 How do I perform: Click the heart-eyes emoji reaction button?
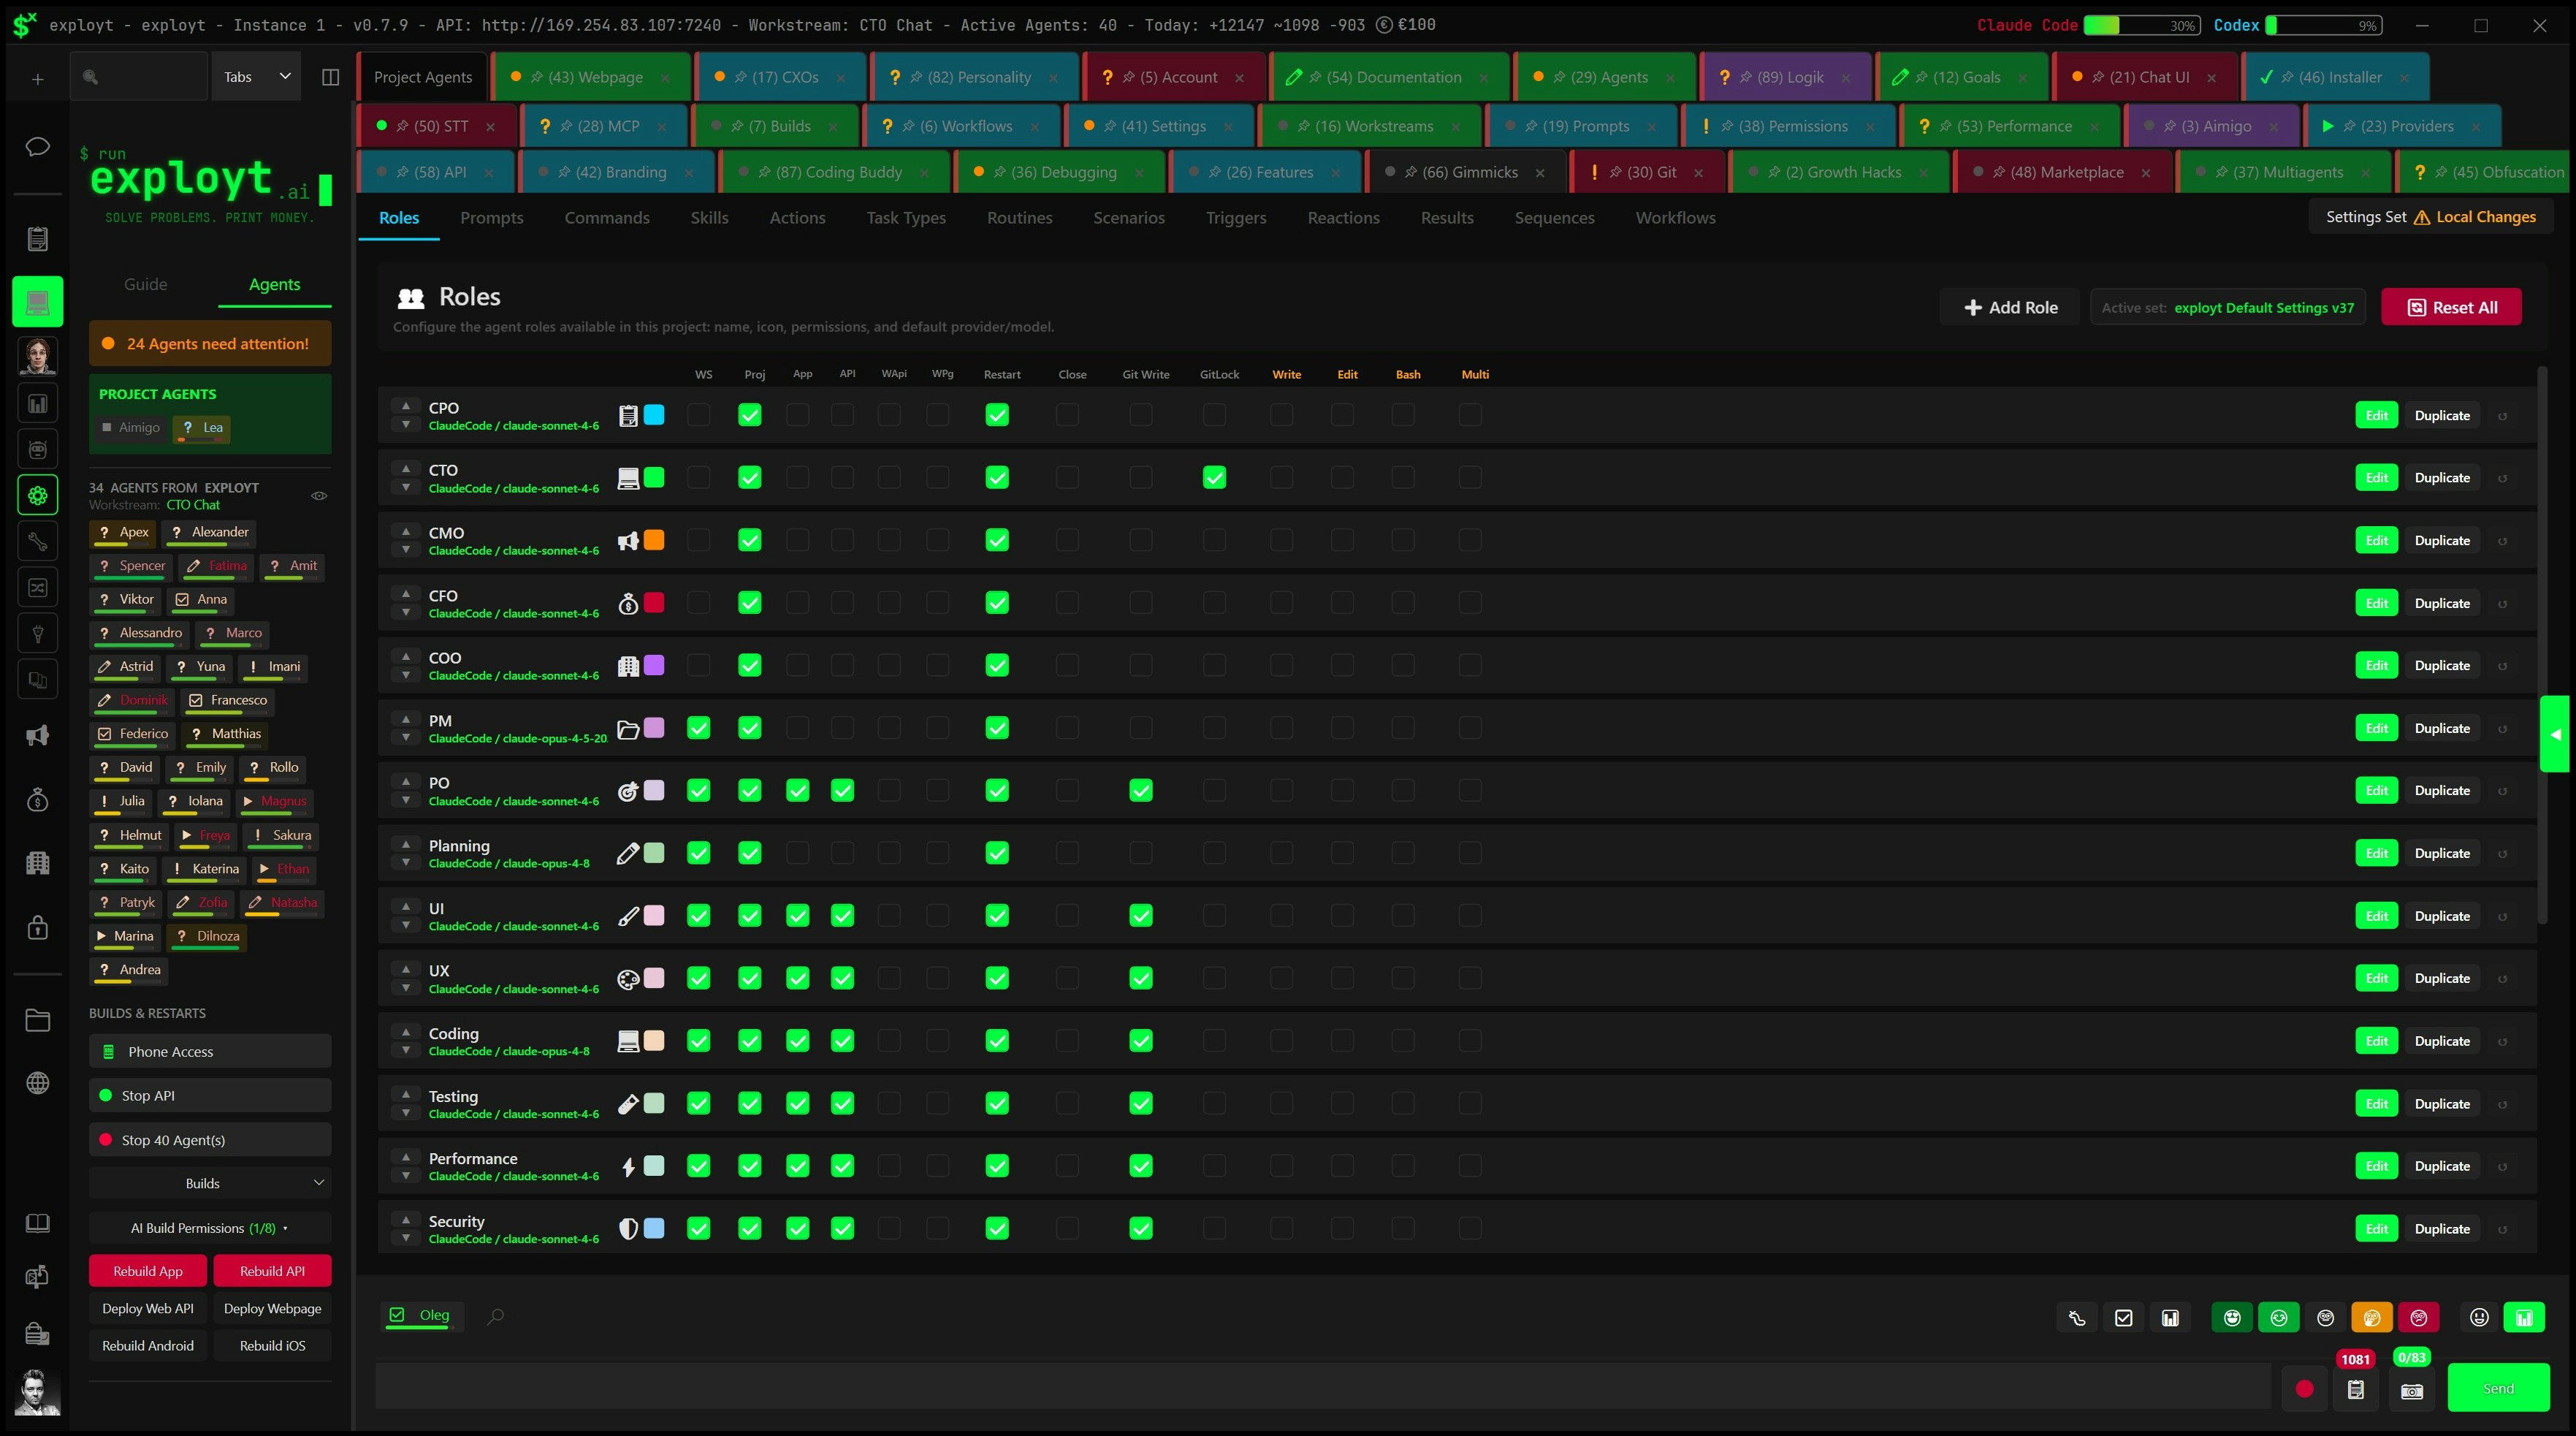2232,1318
